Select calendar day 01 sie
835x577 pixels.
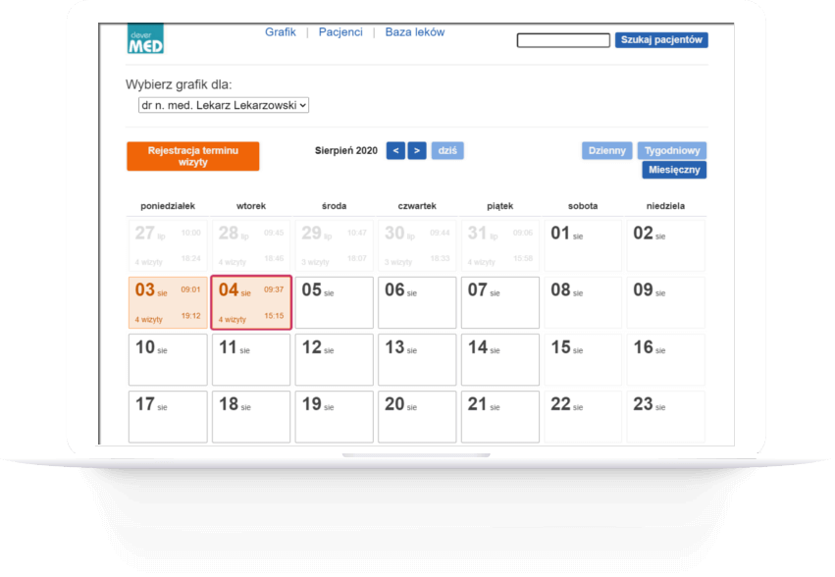pos(583,245)
